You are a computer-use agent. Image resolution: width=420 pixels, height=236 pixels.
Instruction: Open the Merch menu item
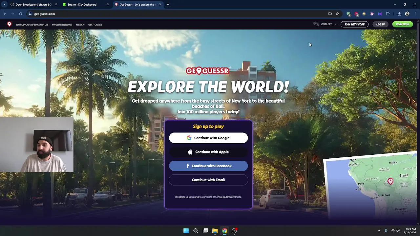point(80,25)
